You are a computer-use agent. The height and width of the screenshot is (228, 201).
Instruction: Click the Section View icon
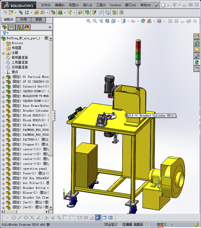tap(107, 21)
